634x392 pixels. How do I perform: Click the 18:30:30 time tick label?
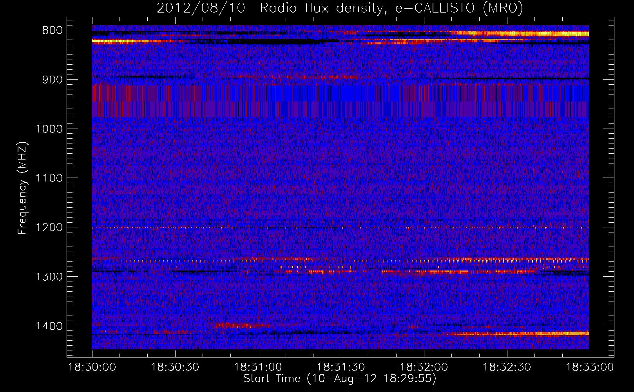pos(175,367)
